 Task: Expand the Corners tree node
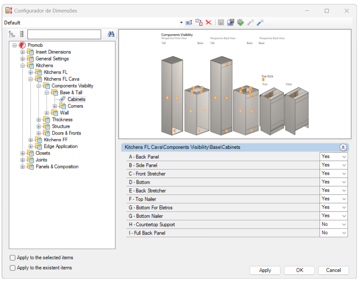point(55,106)
